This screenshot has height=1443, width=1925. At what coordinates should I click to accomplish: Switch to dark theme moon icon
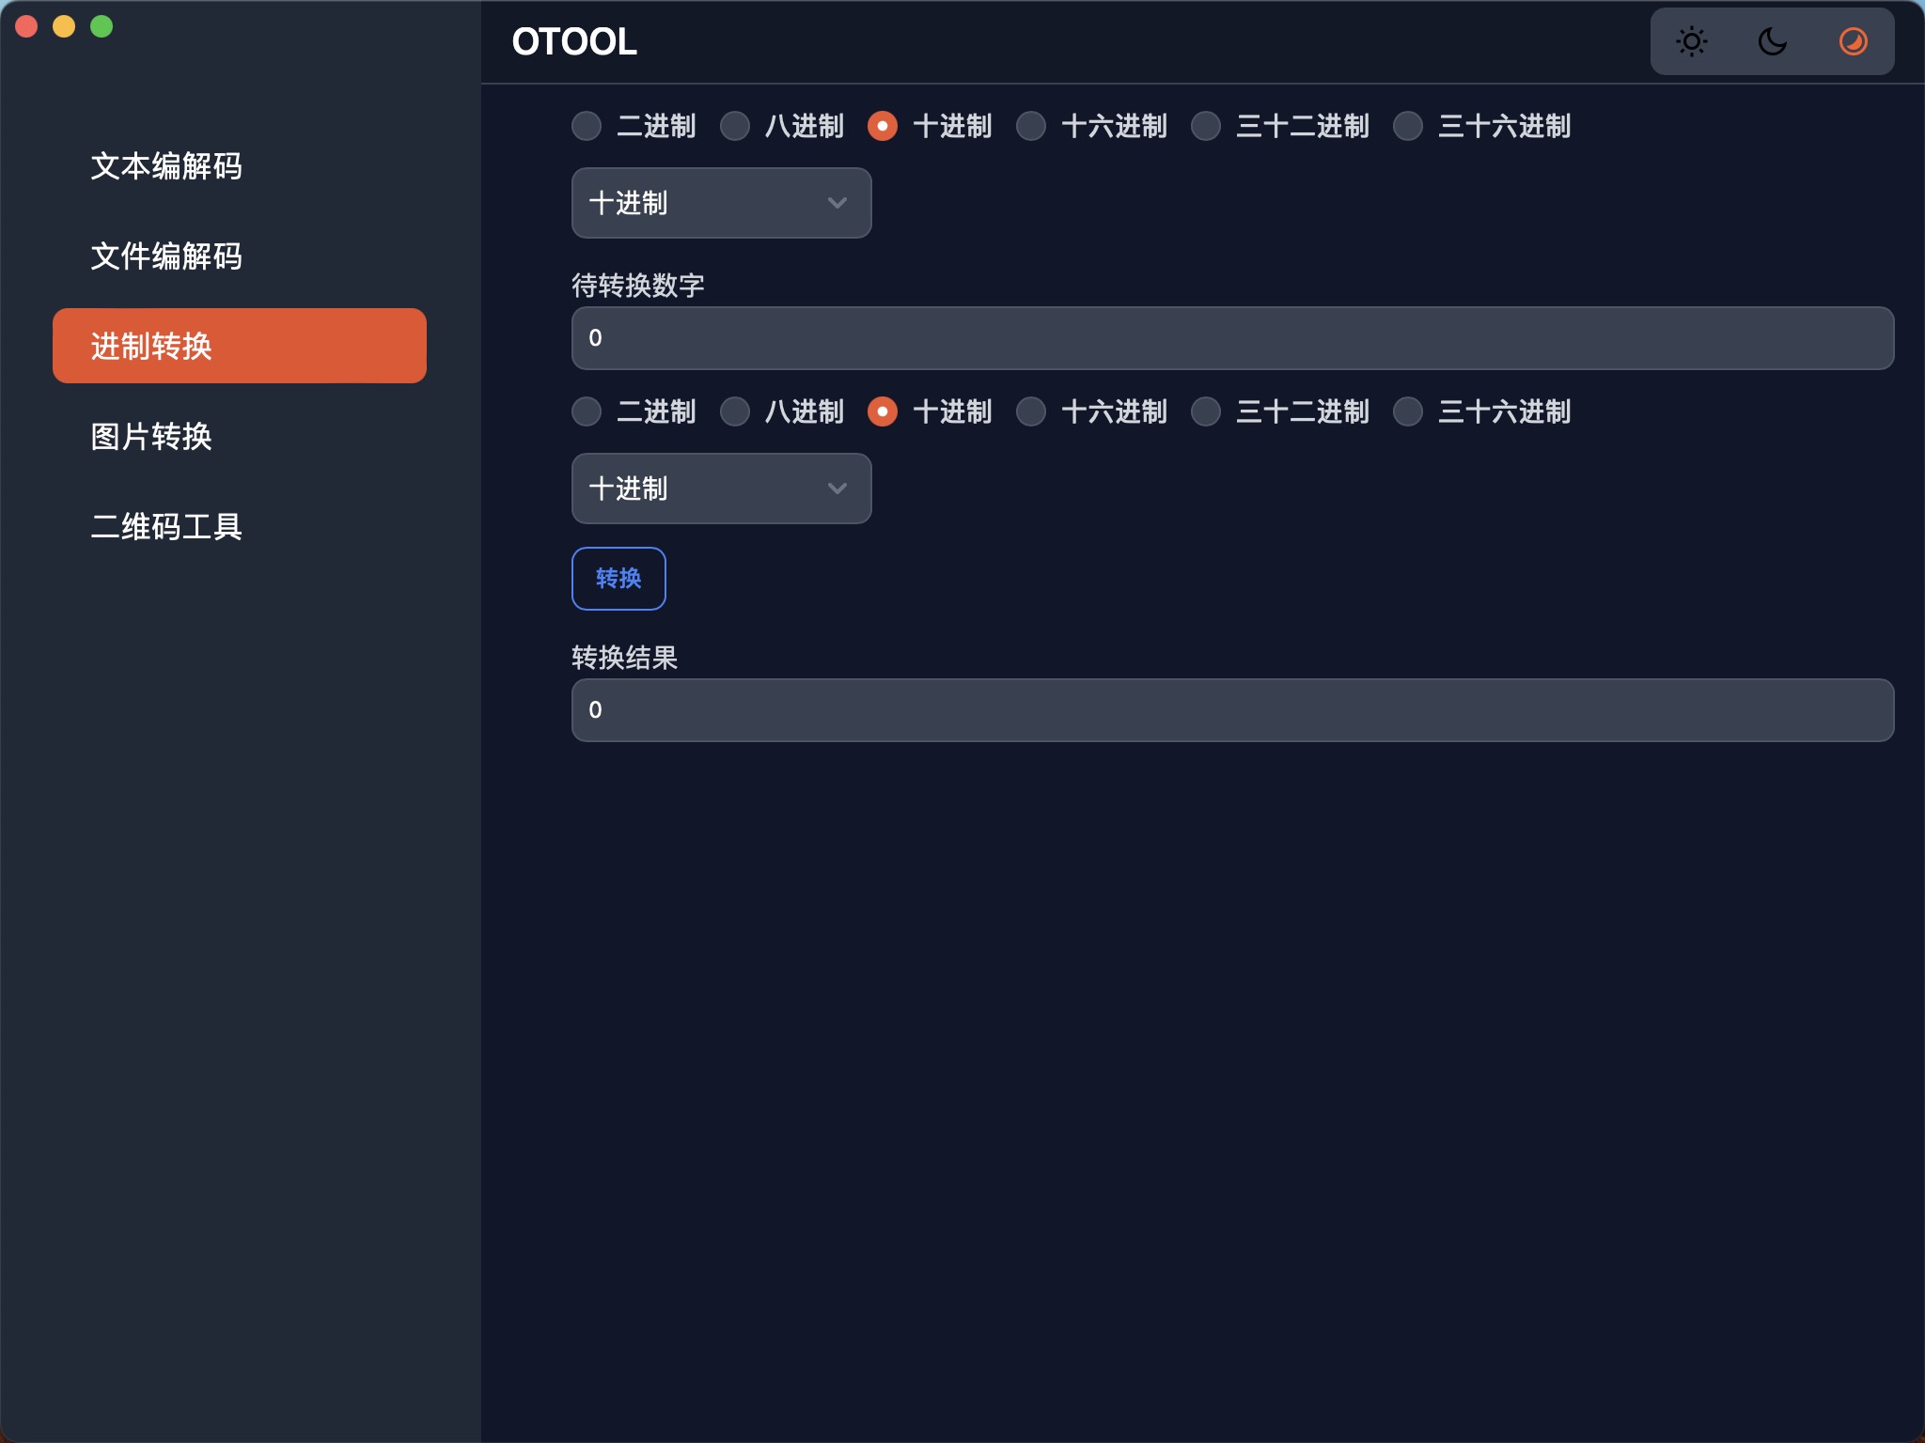click(x=1772, y=41)
